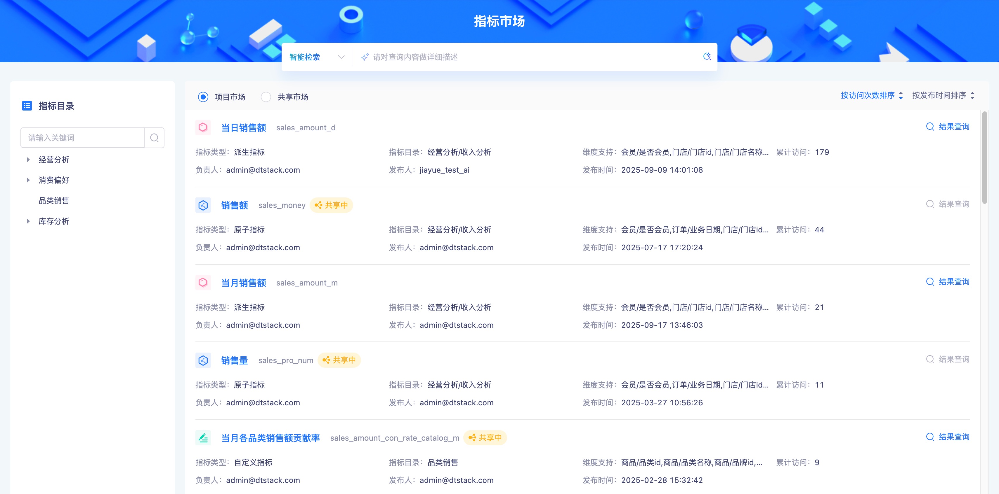Click the search icon in smart search bar
This screenshot has height=494, width=999.
coord(707,57)
